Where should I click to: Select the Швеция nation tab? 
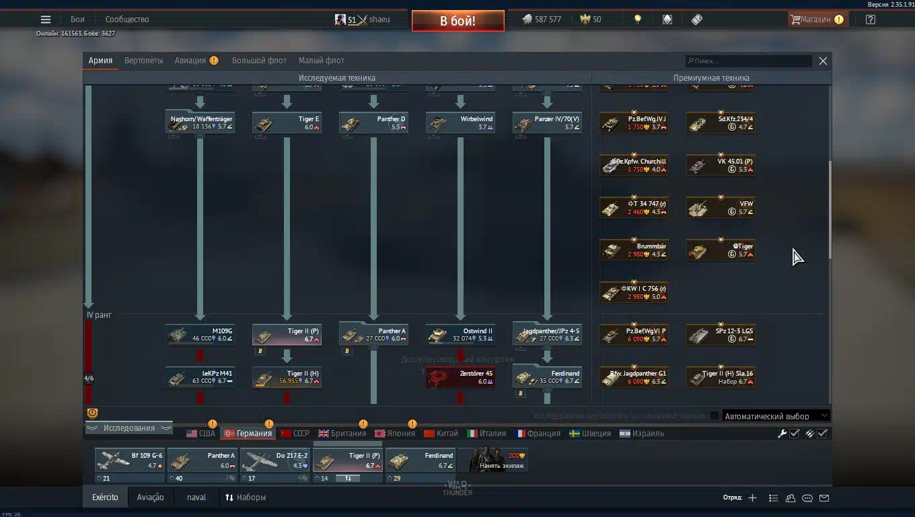click(x=590, y=434)
